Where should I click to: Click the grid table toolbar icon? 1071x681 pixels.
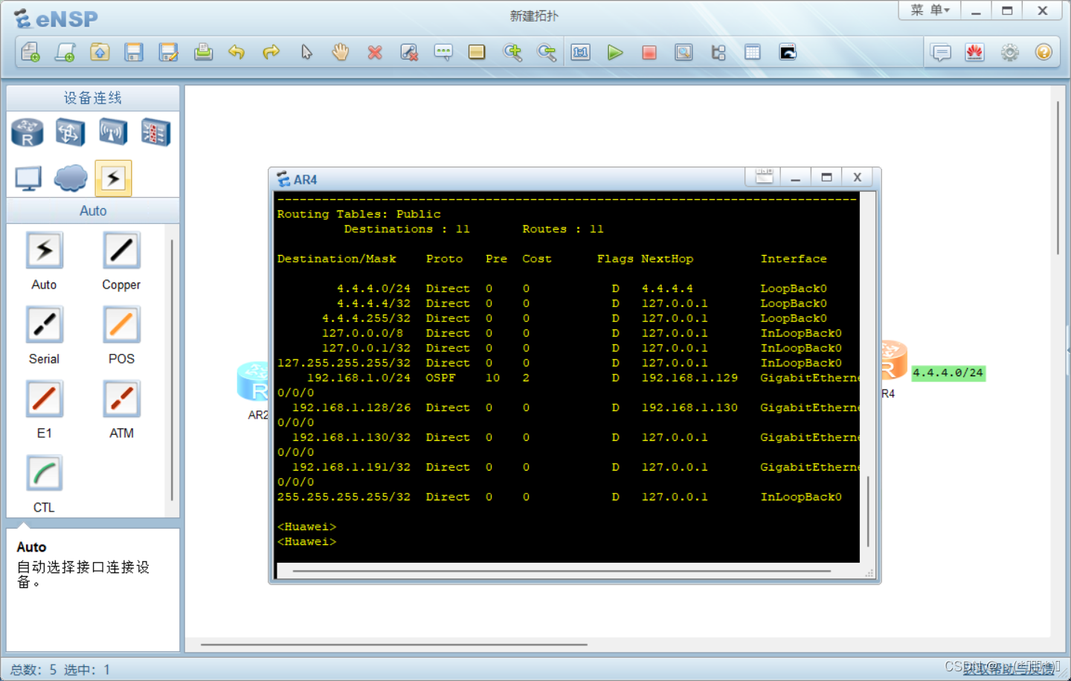(x=753, y=52)
